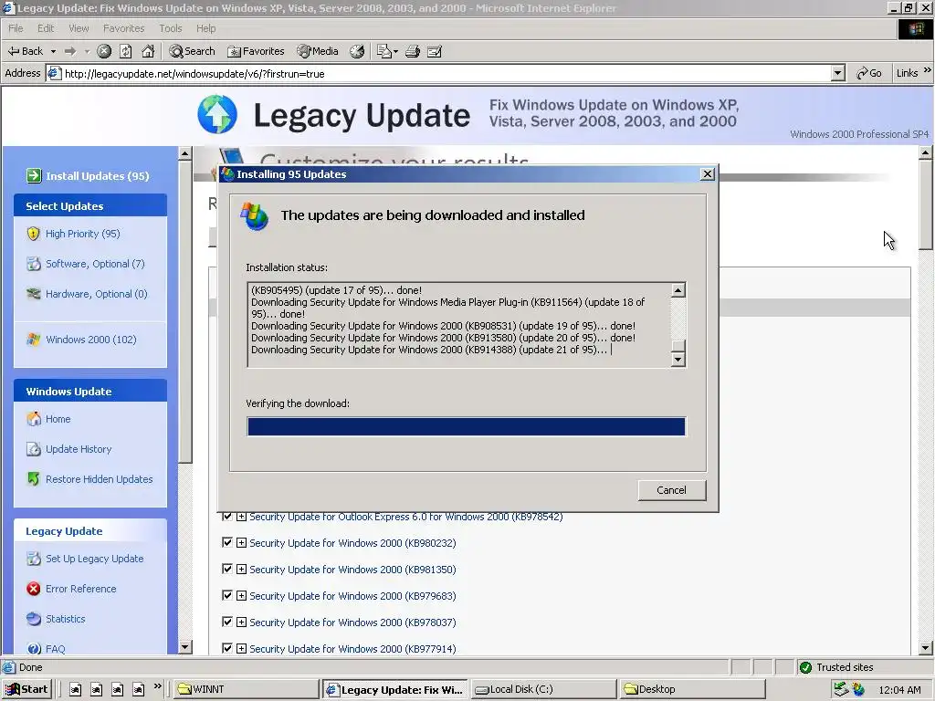Switch to the Desktop taskbar window
This screenshot has width=935, height=701.
693,690
